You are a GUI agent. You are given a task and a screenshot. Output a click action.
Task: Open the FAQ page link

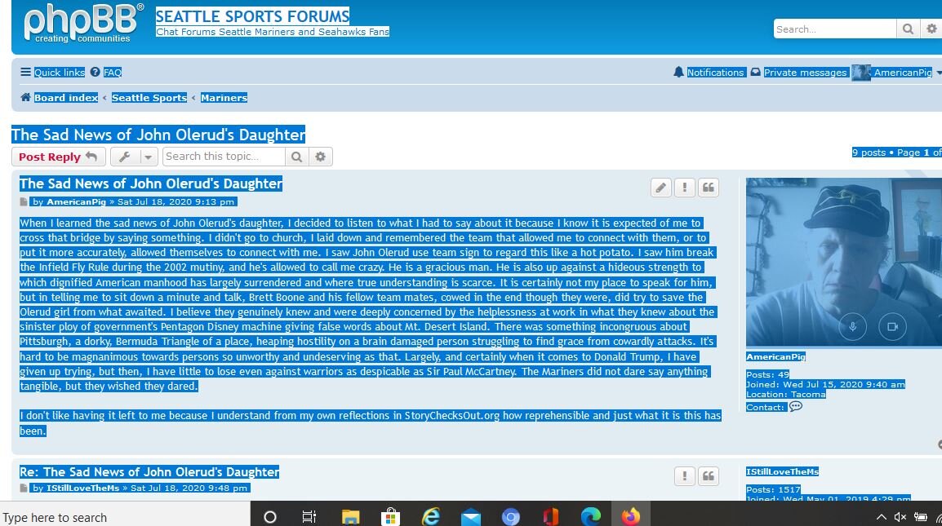point(113,72)
